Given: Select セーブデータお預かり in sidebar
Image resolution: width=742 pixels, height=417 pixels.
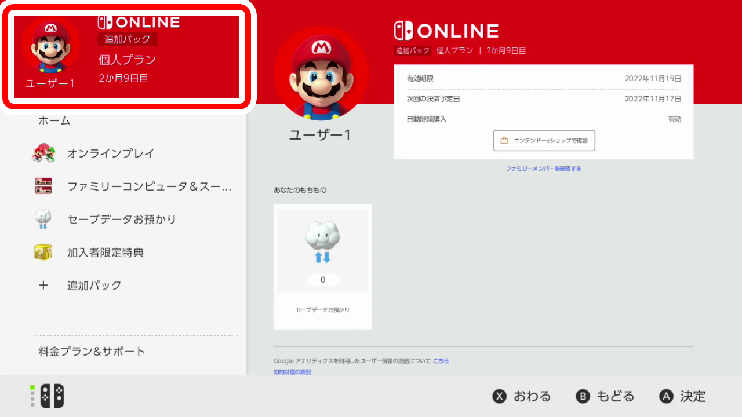Looking at the screenshot, I should [122, 220].
